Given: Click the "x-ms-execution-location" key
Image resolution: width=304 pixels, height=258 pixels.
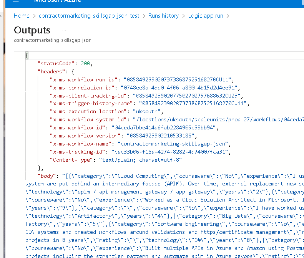Looking at the screenshot, I should coord(88,112).
